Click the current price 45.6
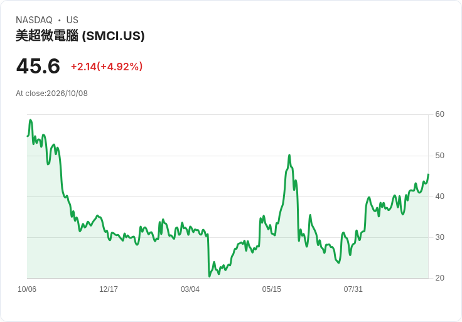Viewport: 462px width, 322px height. [x=38, y=66]
